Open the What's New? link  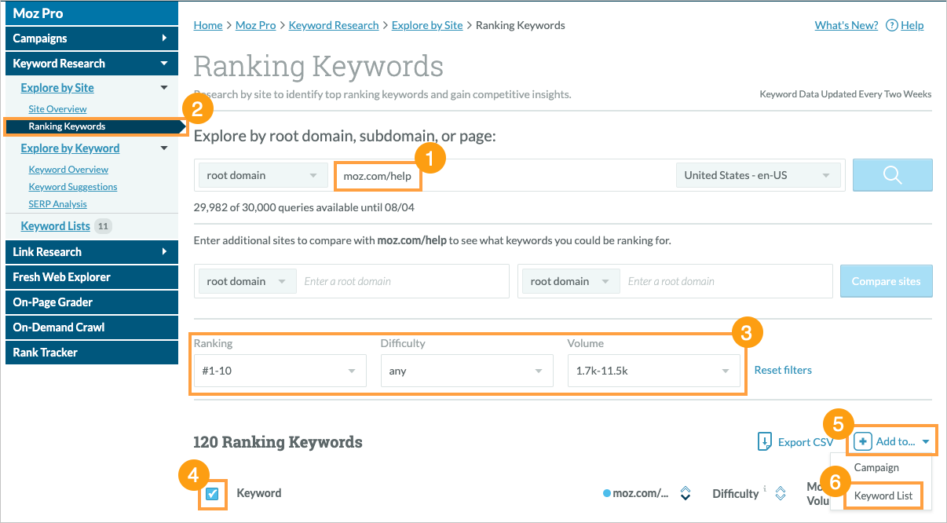click(x=846, y=25)
